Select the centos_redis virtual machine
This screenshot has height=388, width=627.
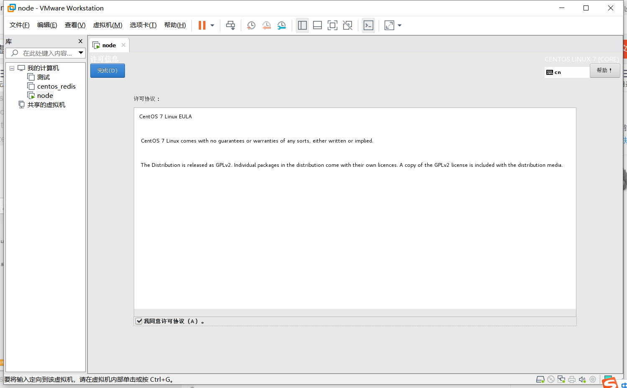coord(56,87)
